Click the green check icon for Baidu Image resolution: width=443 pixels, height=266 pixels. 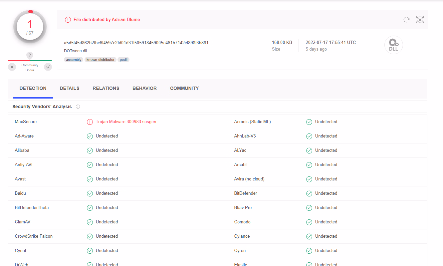coord(90,193)
